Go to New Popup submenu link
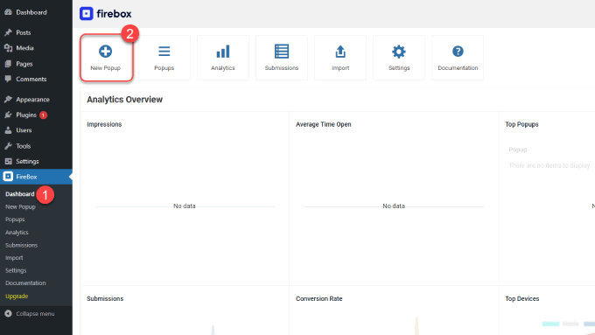595x335 pixels. click(20, 206)
